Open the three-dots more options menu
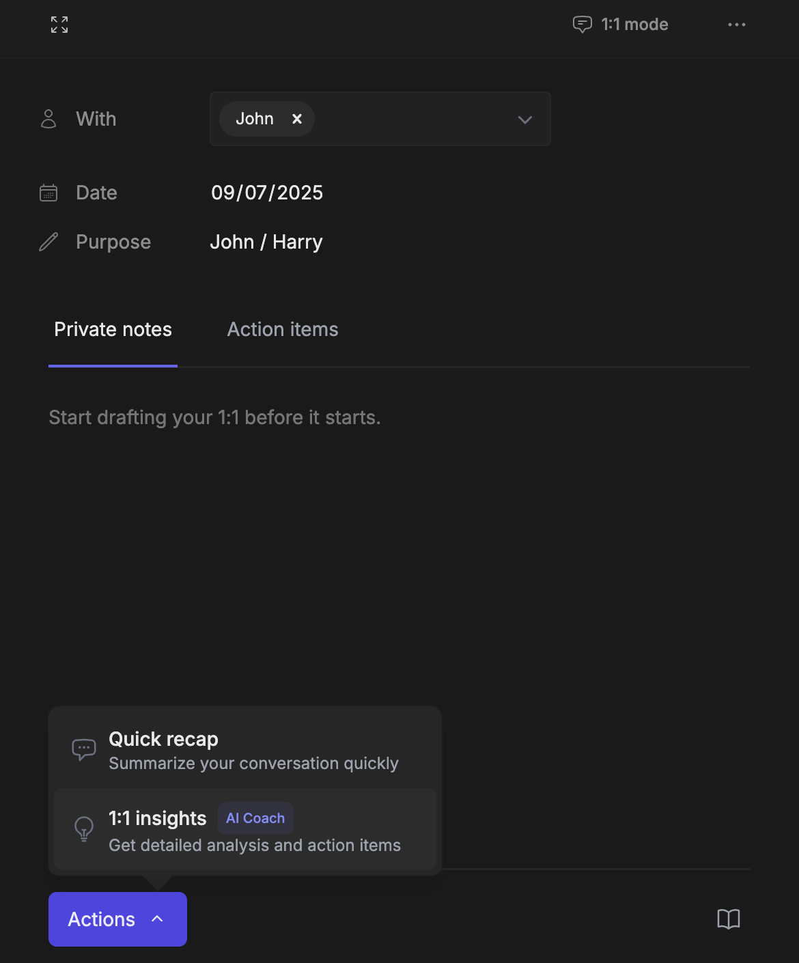799x963 pixels. click(x=736, y=25)
